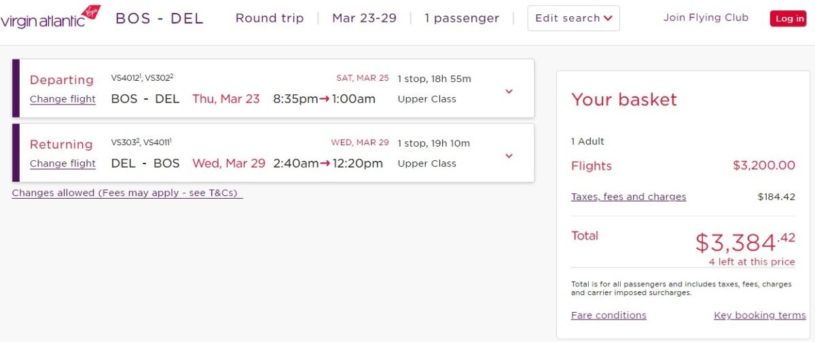This screenshot has width=815, height=342.
Task: Click the 1 passenger summary
Action: click(x=462, y=18)
